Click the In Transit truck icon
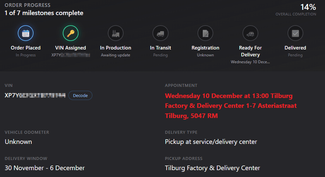This screenshot has width=325, height=177. (160, 33)
